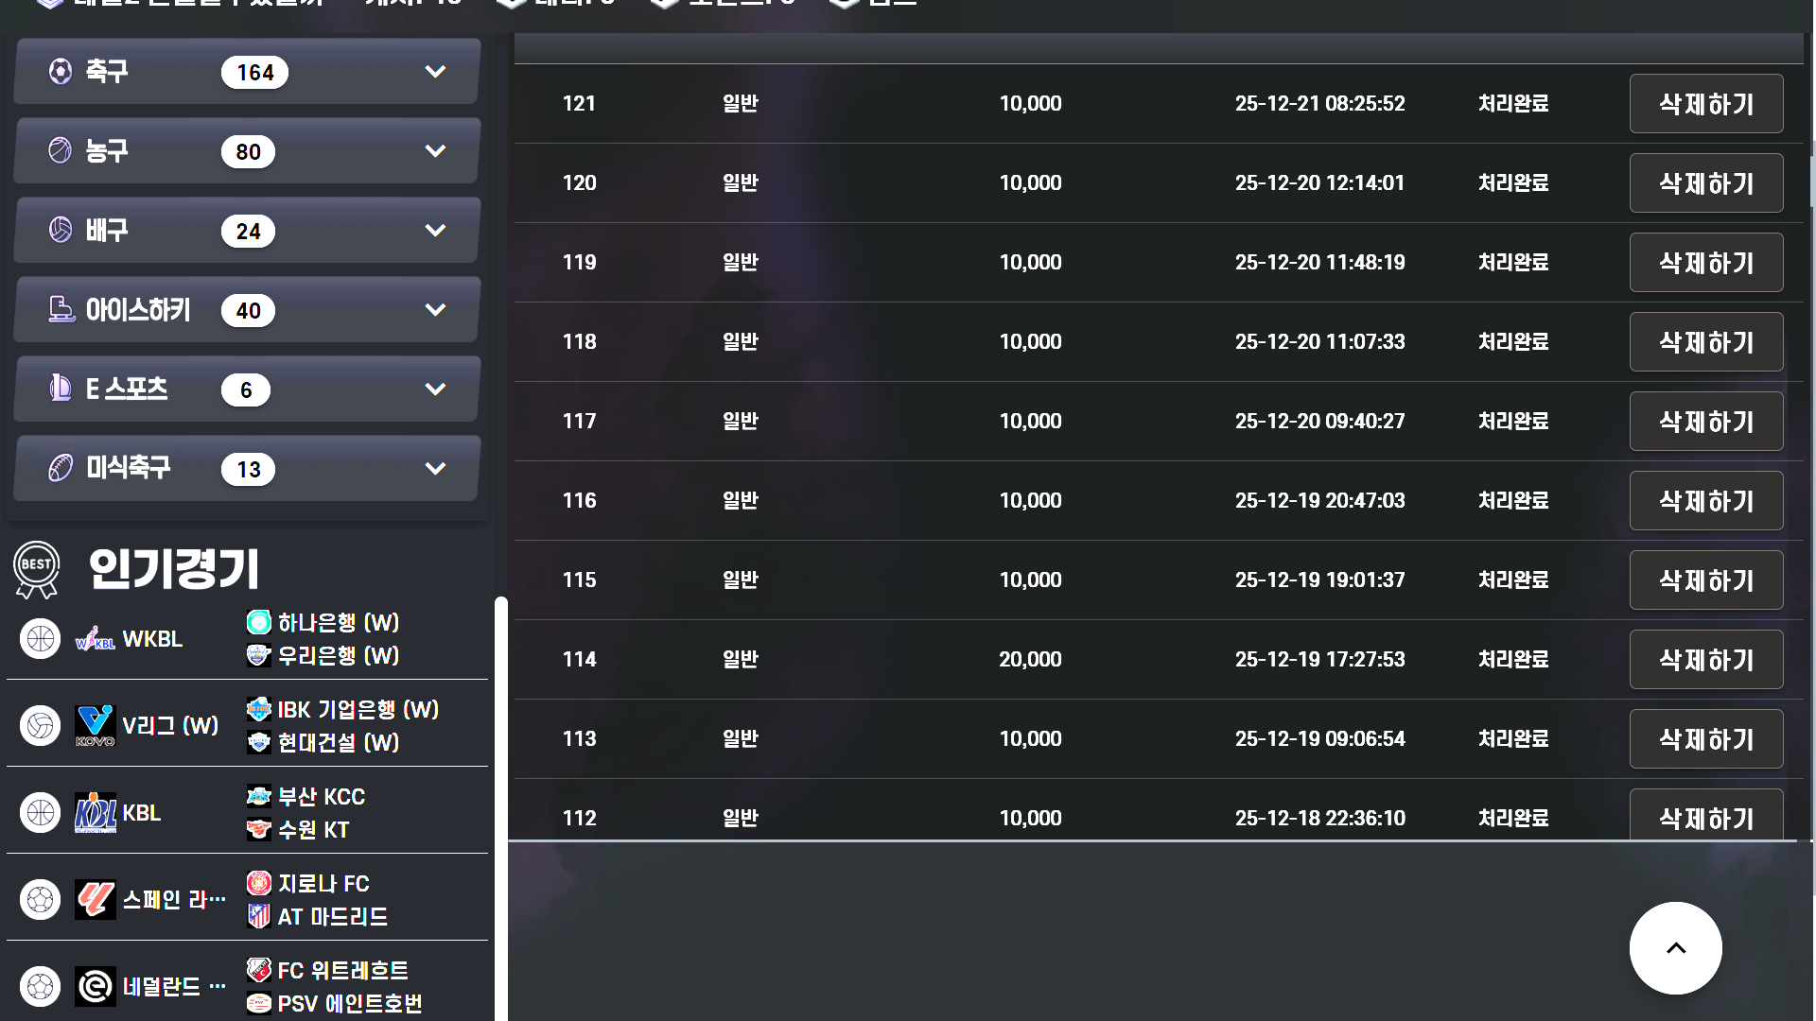The image size is (1816, 1021).
Task: Expand the 축구 category chevron
Action: (435, 72)
